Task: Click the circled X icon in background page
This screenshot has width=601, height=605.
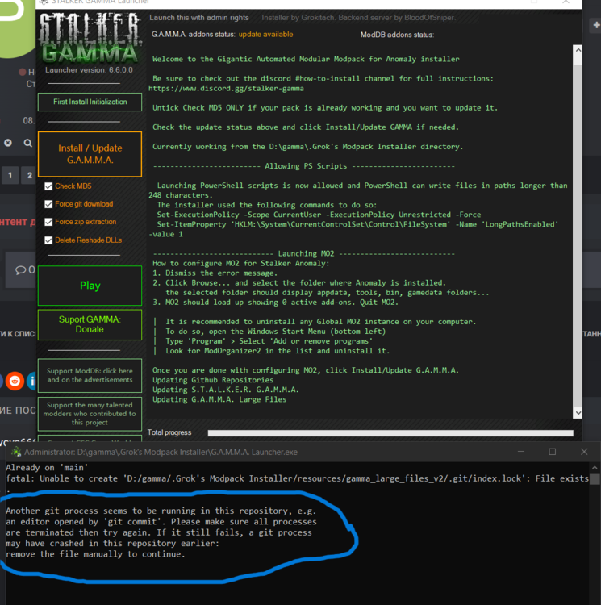Action: point(8,143)
